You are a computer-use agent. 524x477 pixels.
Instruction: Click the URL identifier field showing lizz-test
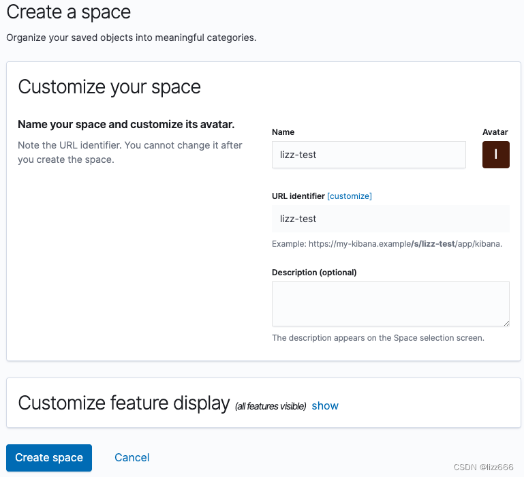point(390,219)
